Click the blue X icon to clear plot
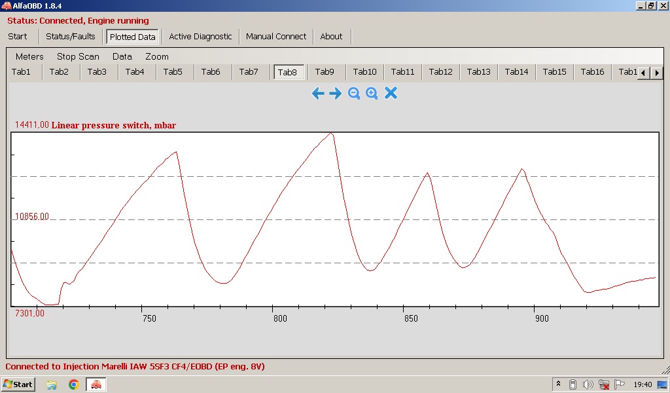Viewport: 670px width, 393px height. [x=391, y=93]
